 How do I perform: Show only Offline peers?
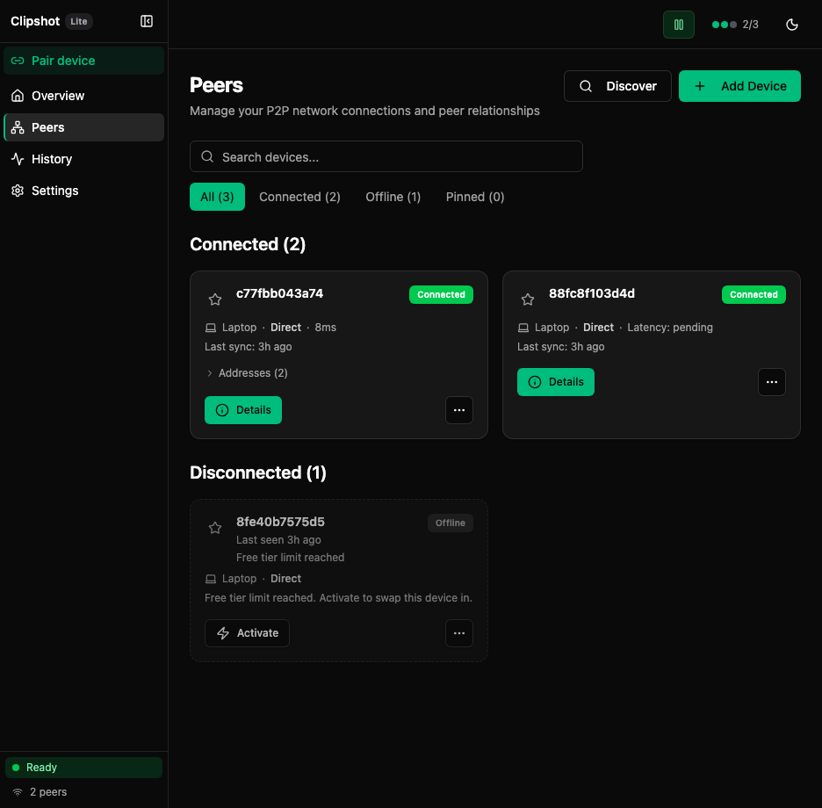click(393, 197)
